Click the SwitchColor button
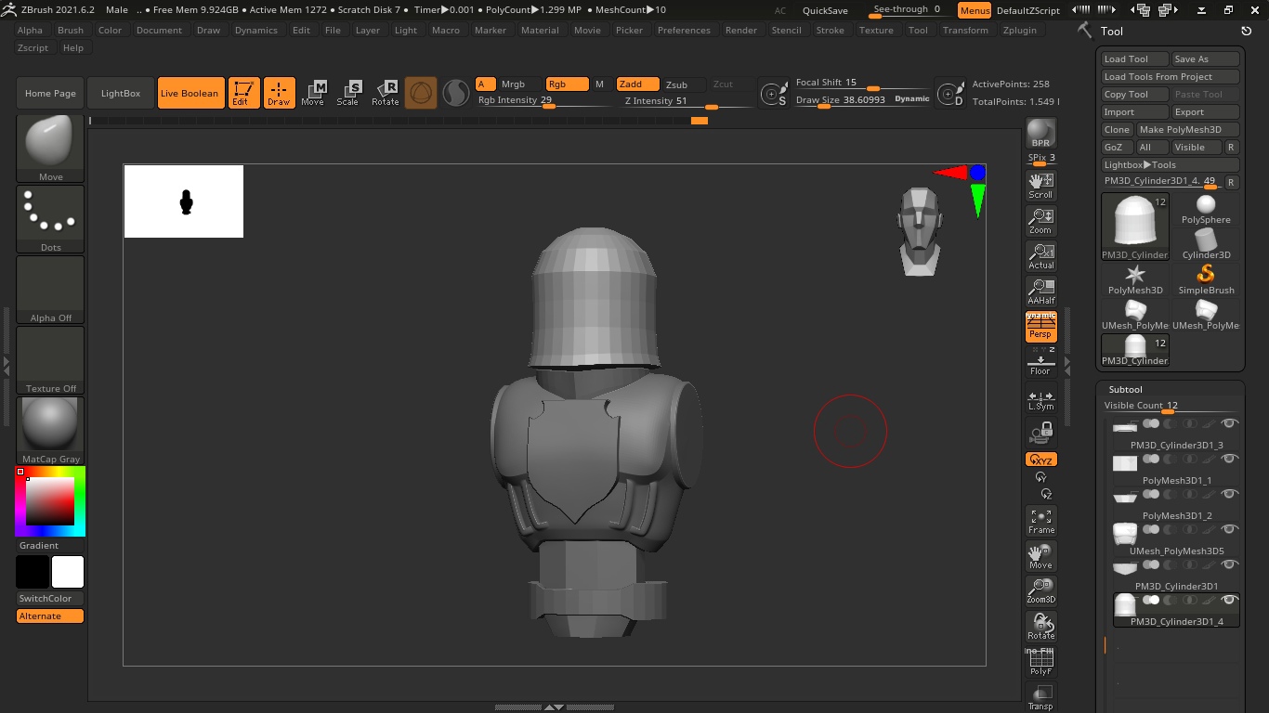The height and width of the screenshot is (713, 1269). pyautogui.click(x=50, y=598)
